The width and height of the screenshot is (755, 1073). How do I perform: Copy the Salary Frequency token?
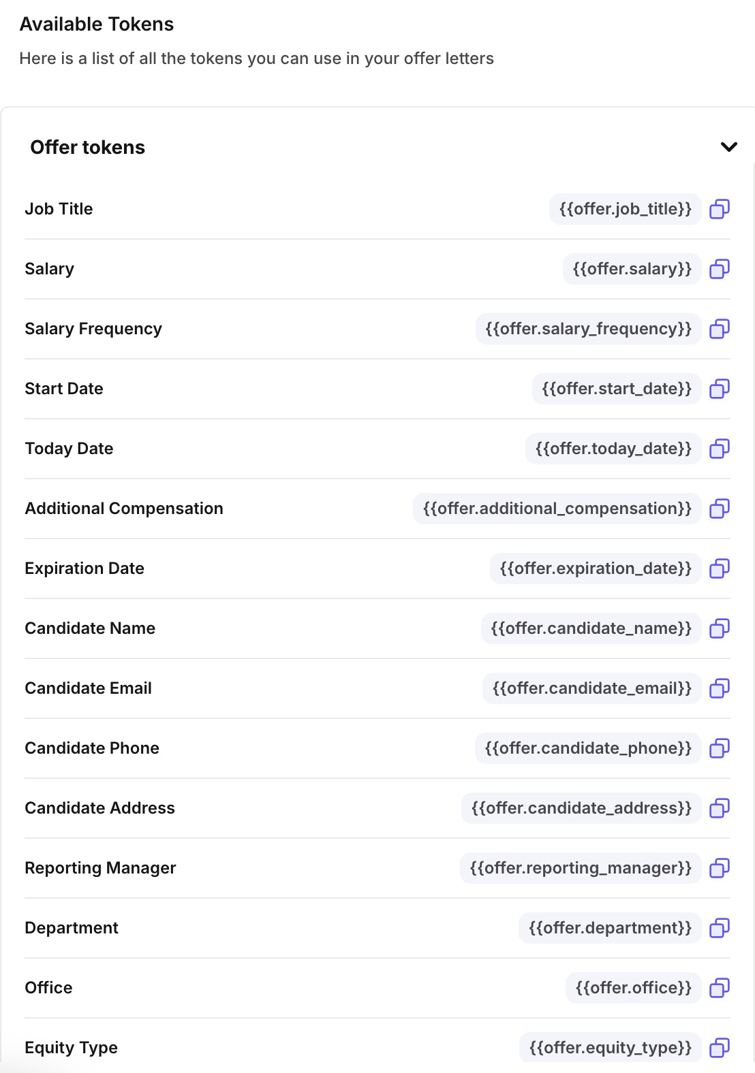click(720, 329)
